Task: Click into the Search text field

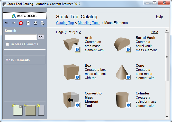Action: point(21,37)
